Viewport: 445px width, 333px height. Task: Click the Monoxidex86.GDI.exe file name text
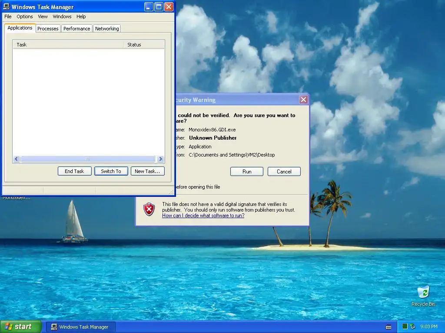[x=212, y=130]
